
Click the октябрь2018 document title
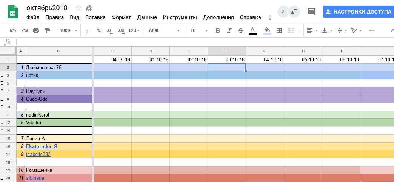click(x=47, y=8)
